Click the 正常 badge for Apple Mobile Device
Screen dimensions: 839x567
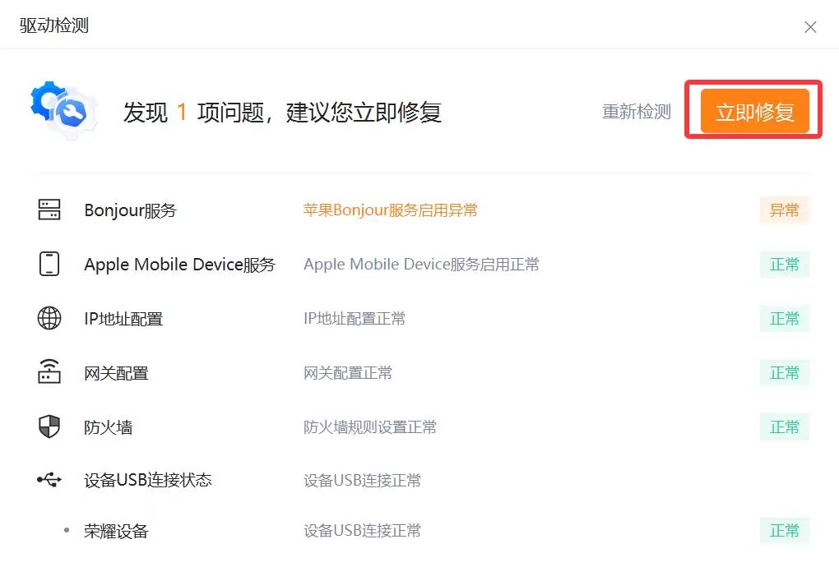pos(784,265)
